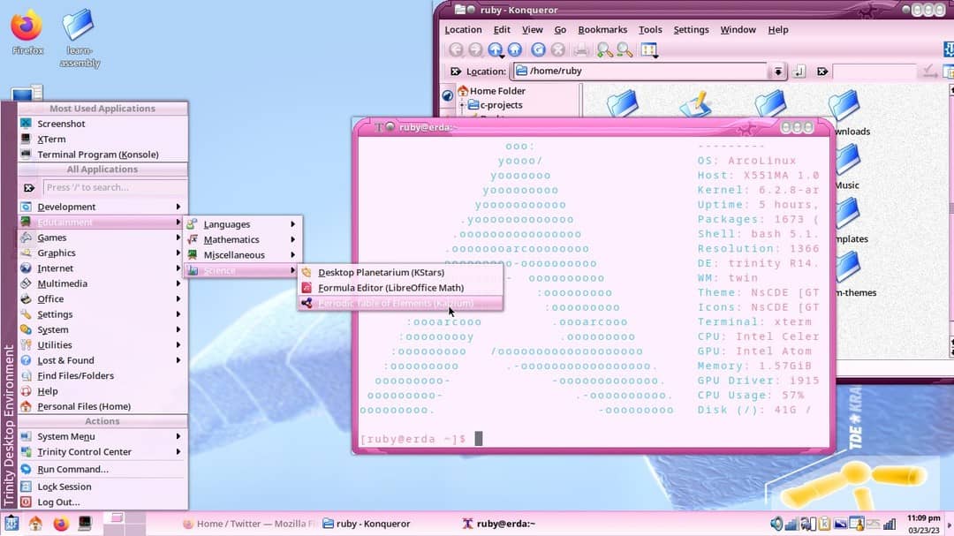The image size is (954, 536).
Task: Click the sidebar tab icon in Konqueror
Action: click(x=447, y=95)
